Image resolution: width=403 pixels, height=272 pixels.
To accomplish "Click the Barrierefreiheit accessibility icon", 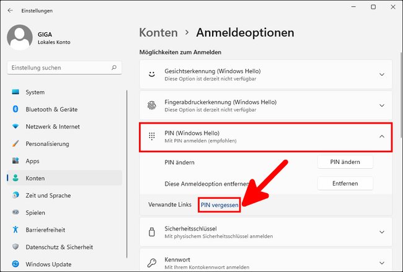I will pyautogui.click(x=15, y=230).
